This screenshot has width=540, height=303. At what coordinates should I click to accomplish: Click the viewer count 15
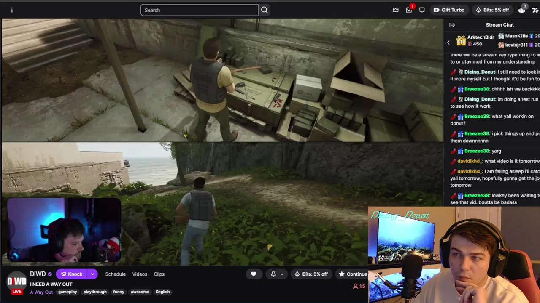coord(359,286)
